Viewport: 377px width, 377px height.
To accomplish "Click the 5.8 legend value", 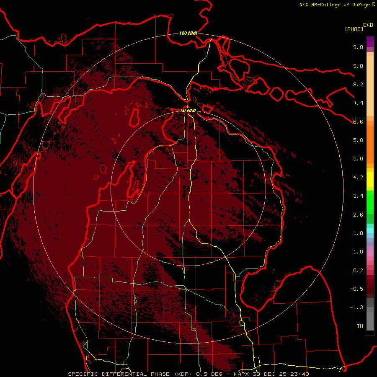I will [358, 140].
